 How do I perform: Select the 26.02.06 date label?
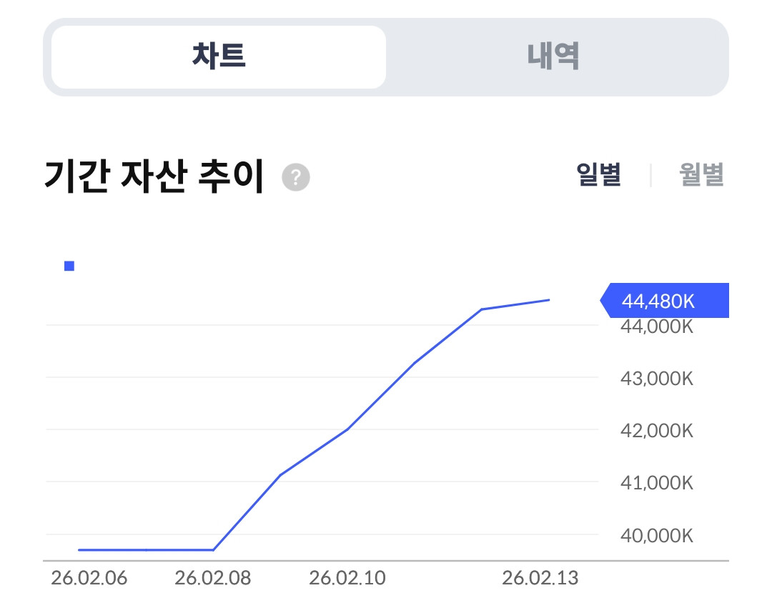89,578
